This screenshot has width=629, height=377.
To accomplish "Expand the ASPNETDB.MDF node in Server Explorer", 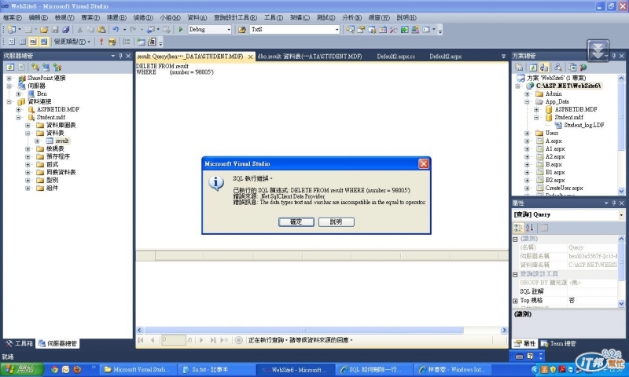I will point(18,109).
